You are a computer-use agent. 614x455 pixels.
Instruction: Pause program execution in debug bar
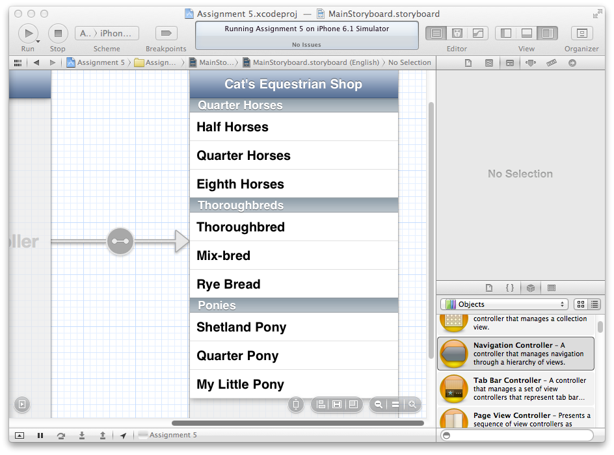[x=40, y=435]
